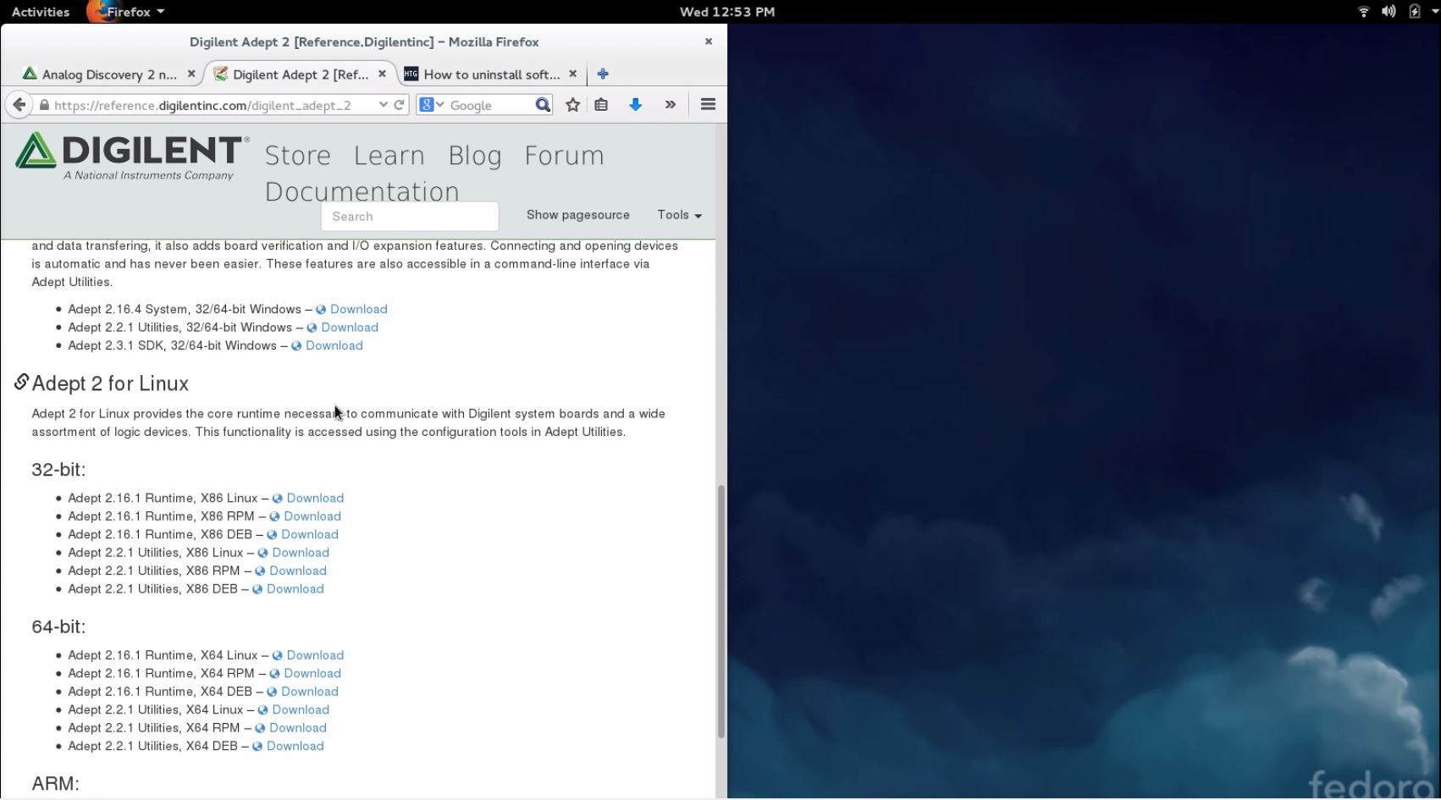The width and height of the screenshot is (1441, 800).
Task: Open the clock Wed 12:53 PM calendar
Action: pyautogui.click(x=727, y=12)
